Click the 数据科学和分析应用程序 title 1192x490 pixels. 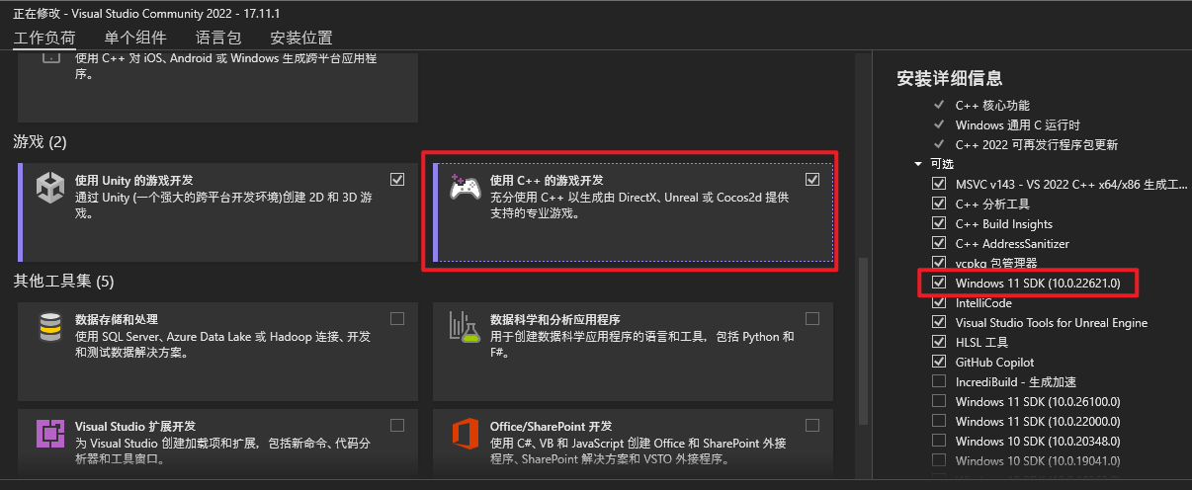(554, 320)
